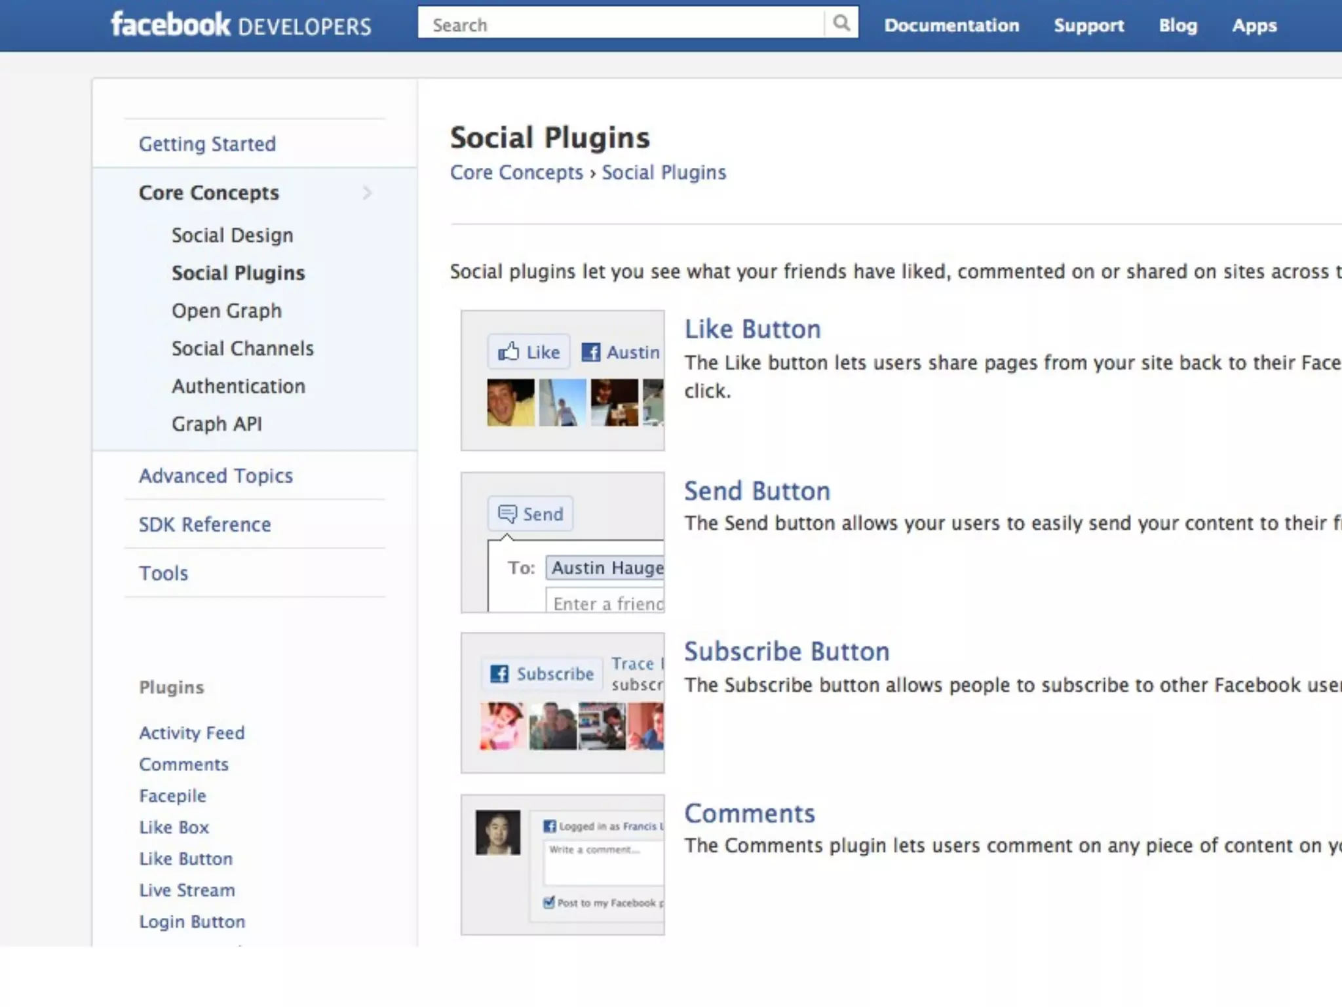Open the Subscribe Button heading link

[x=786, y=651]
